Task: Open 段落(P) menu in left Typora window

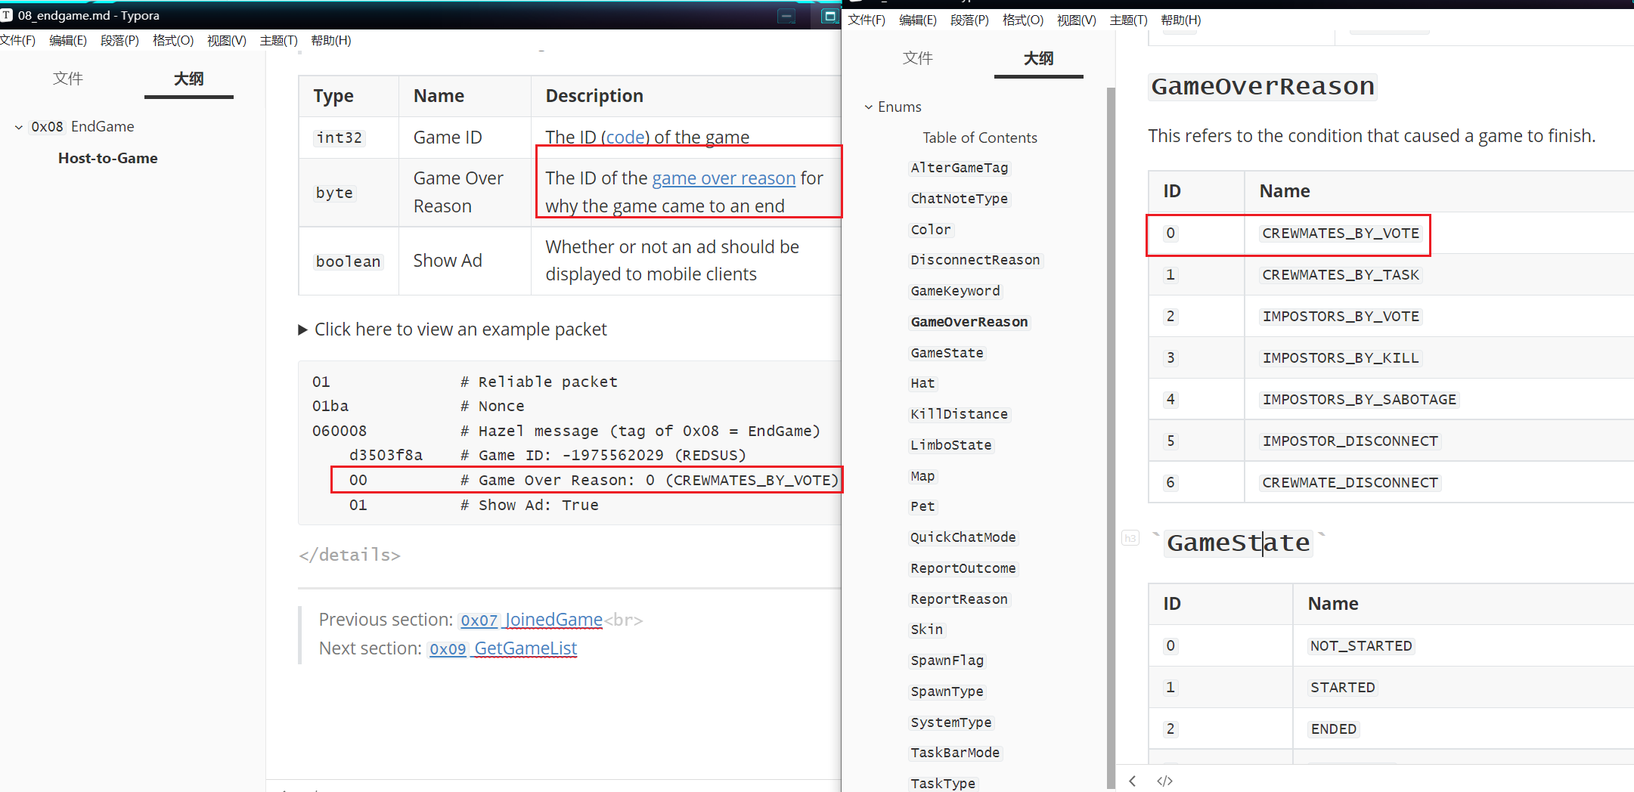Action: 119,40
